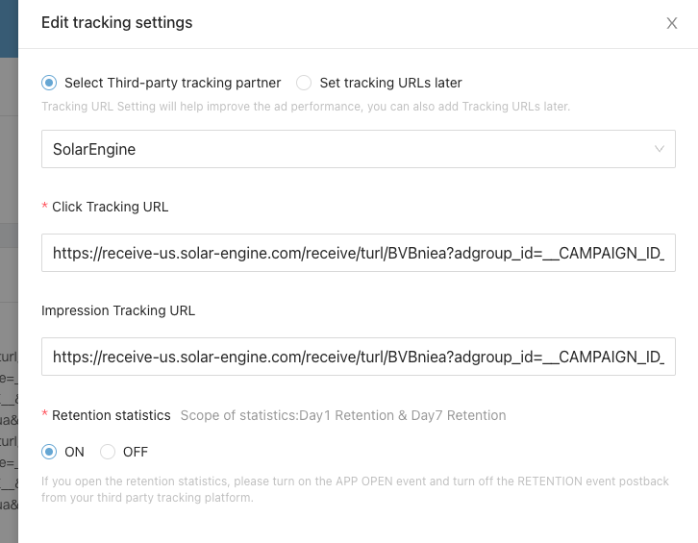Image resolution: width=698 pixels, height=543 pixels.
Task: Click the Retention statistics label
Action: [x=111, y=415]
